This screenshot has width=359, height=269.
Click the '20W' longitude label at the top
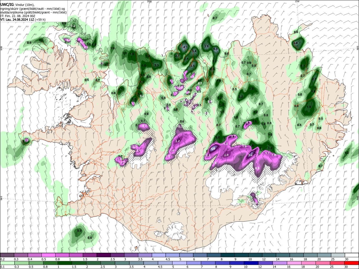(x=149, y=1)
